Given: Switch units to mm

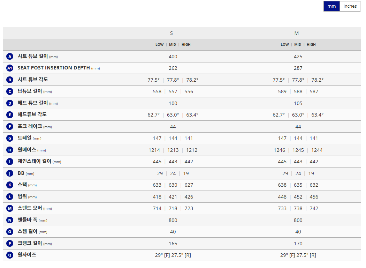Looking at the screenshot, I should [331, 6].
